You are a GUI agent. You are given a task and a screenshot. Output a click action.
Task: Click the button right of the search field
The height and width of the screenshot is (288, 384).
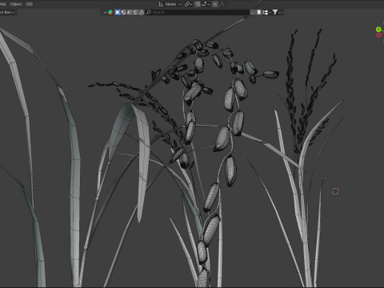[253, 12]
